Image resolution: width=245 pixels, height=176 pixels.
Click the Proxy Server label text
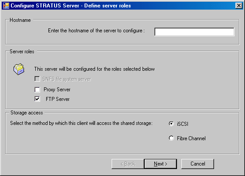pos(57,90)
